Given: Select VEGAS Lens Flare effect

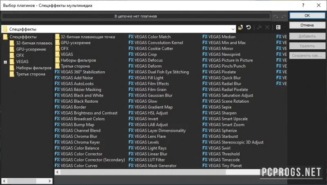Looking at the screenshot, I should click(x=148, y=137).
